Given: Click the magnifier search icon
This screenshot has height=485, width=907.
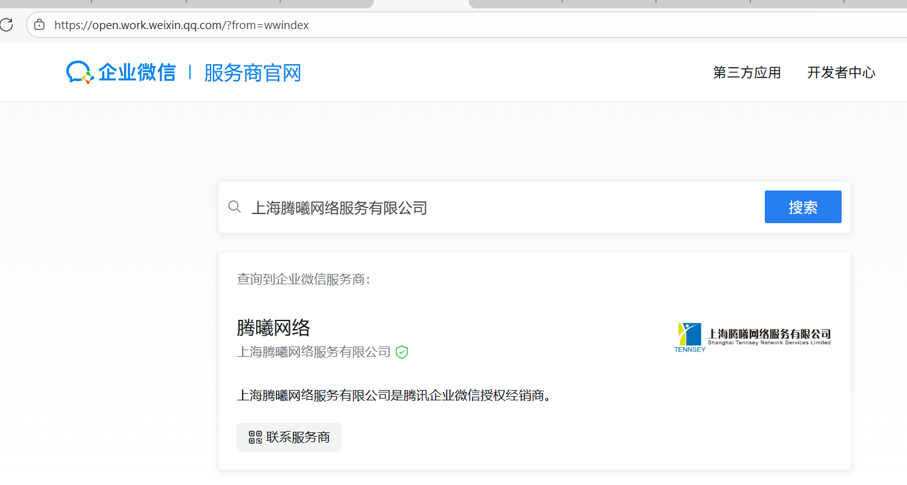Looking at the screenshot, I should tap(235, 207).
